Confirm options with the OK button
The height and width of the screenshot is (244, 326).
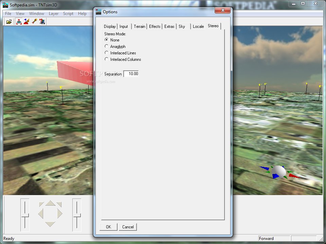click(109, 227)
